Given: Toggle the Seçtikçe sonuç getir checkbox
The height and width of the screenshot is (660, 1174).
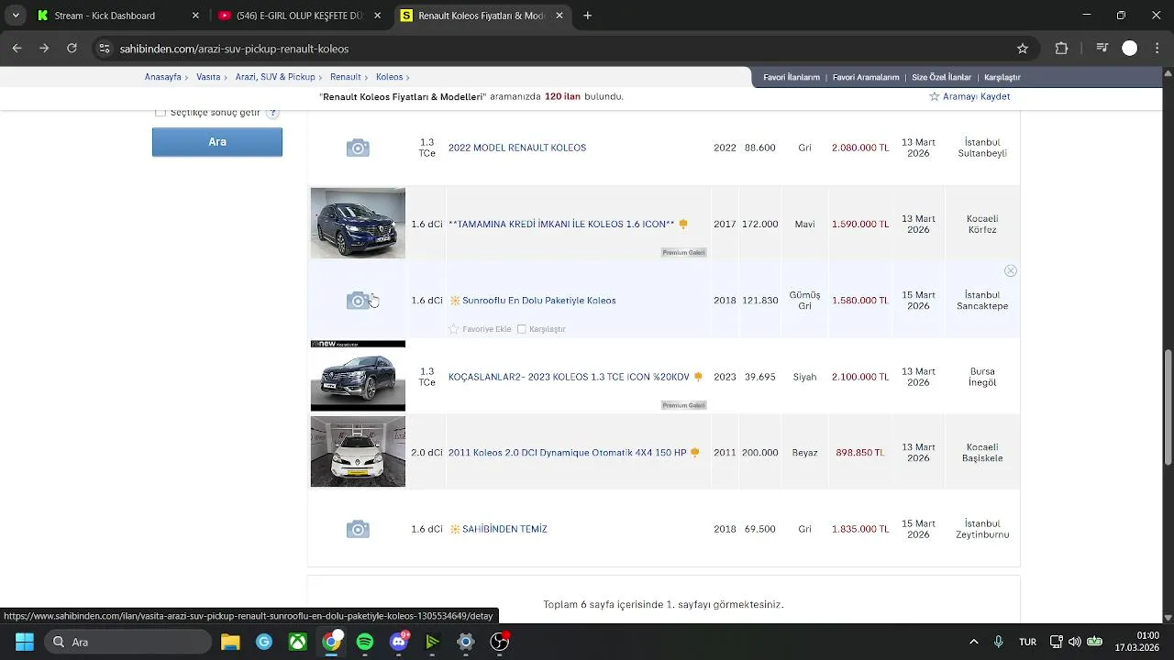Looking at the screenshot, I should [161, 112].
